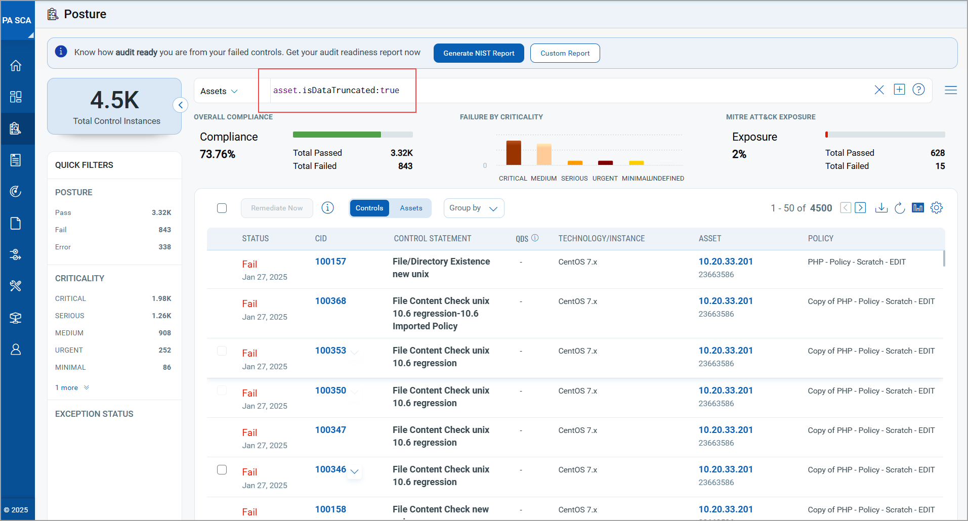Sort by the STATUS column header

click(x=256, y=238)
